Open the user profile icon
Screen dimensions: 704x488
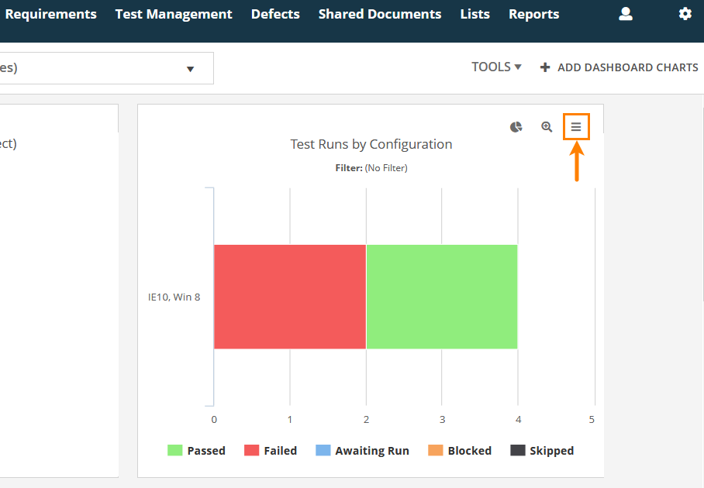click(x=626, y=14)
